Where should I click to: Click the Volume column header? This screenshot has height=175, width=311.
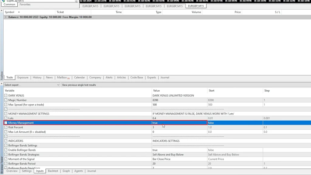coord(196,12)
